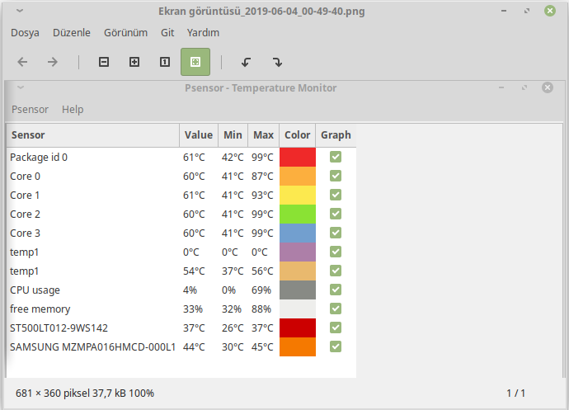Screen dimensions: 569x410
Task: Click yellow color swatch of Core 1
Action: [x=298, y=195]
